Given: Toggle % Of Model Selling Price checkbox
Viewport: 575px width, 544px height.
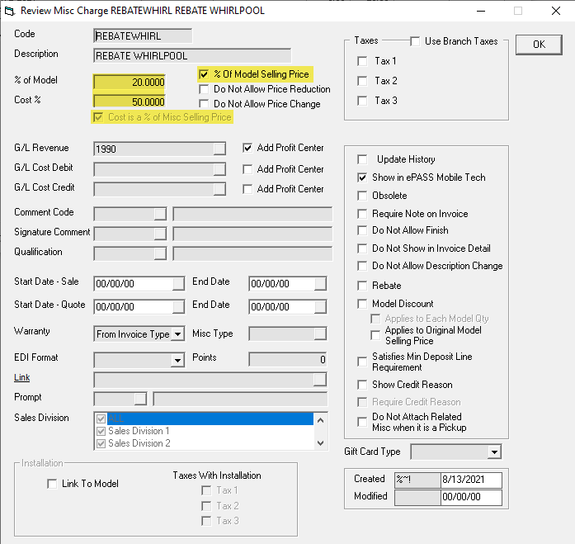Looking at the screenshot, I should pyautogui.click(x=204, y=74).
